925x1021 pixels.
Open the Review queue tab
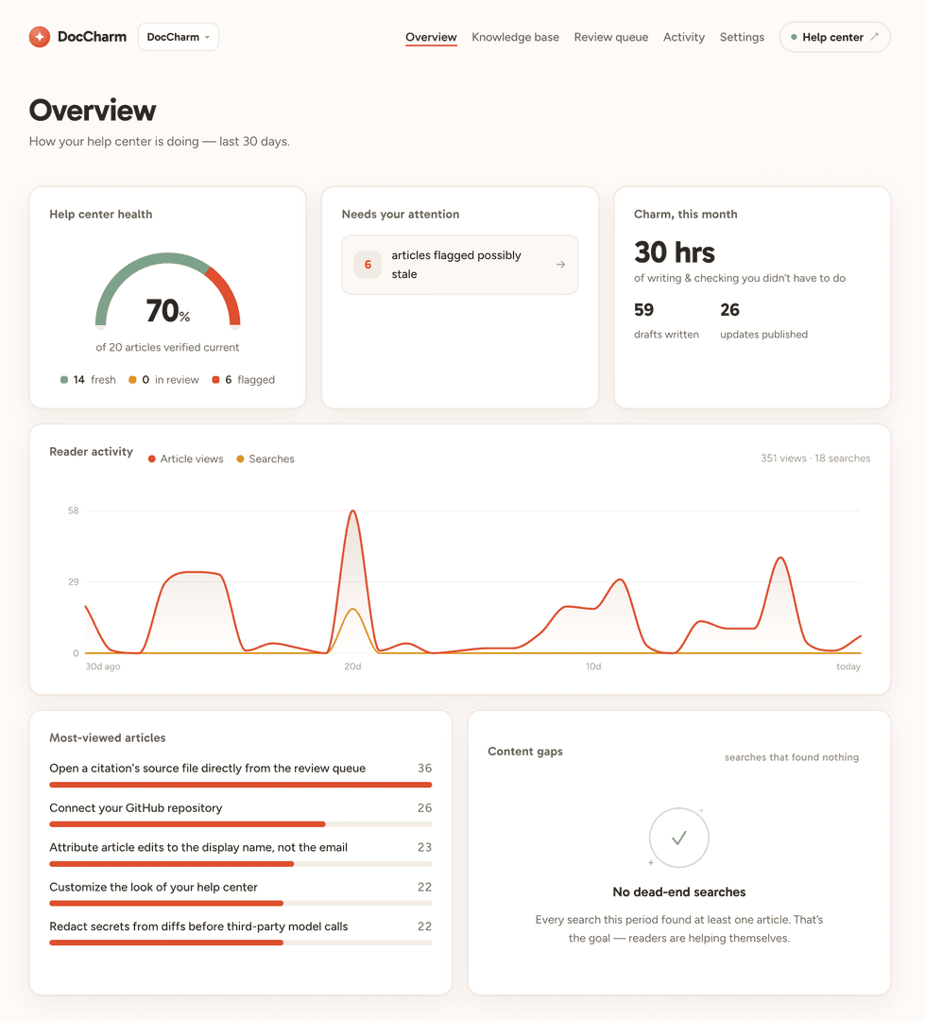(x=610, y=37)
